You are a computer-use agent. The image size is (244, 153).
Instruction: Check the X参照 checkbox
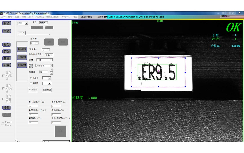pyautogui.click(x=31, y=78)
